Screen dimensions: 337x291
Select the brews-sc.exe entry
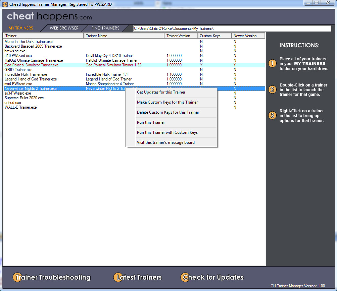(x=15, y=51)
